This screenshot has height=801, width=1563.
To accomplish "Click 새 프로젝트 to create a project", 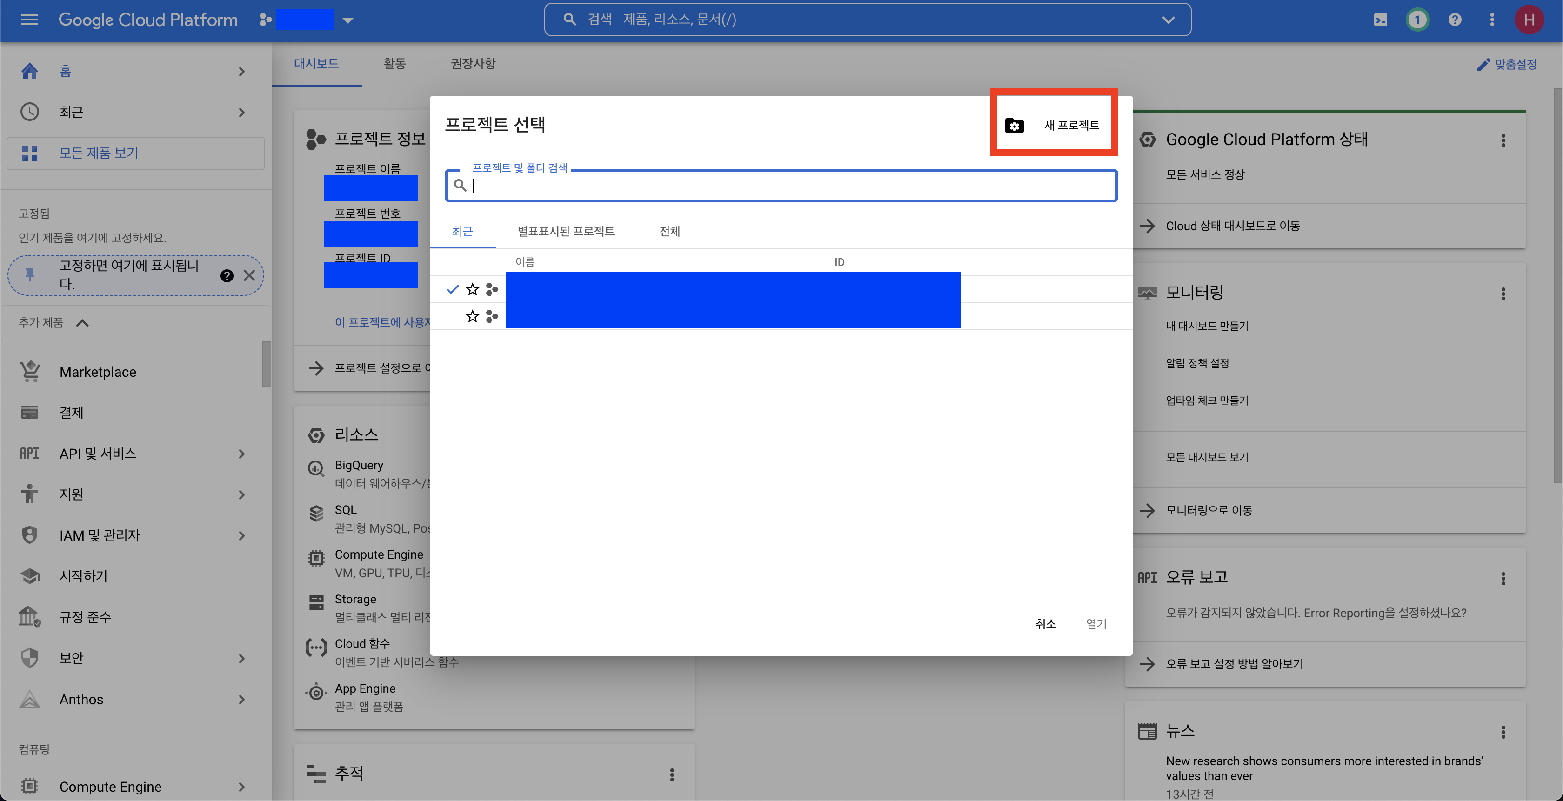I will coord(1071,125).
